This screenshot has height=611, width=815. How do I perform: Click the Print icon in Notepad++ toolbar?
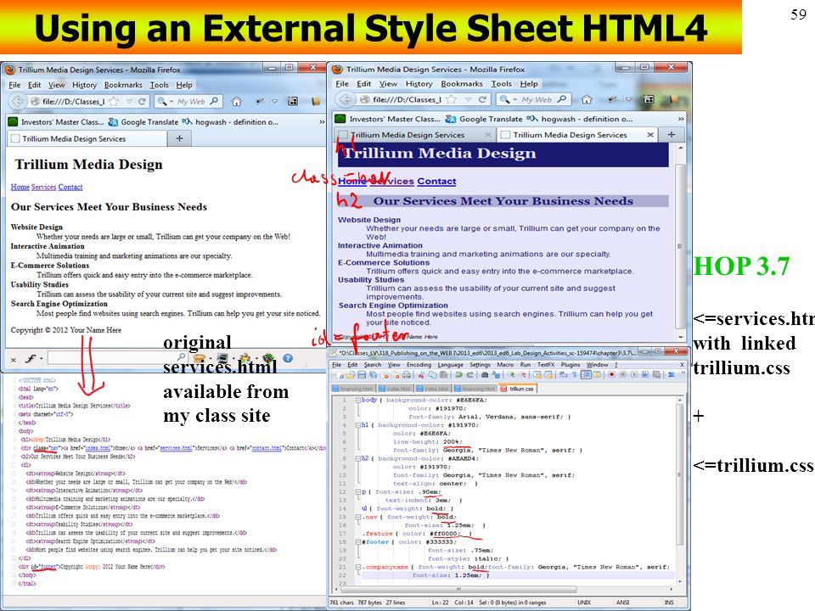407,374
